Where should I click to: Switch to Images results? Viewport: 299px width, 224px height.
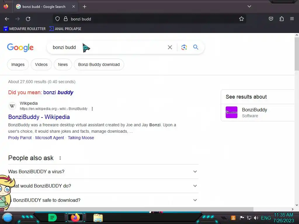[18, 64]
